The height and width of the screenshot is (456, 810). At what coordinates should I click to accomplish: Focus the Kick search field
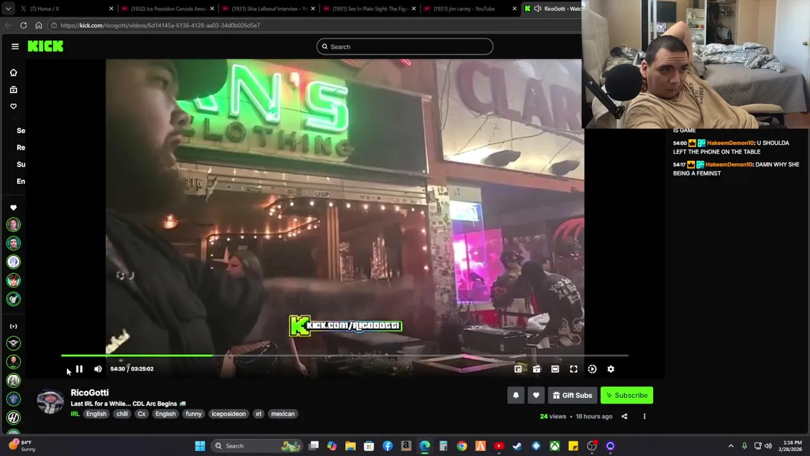[405, 46]
